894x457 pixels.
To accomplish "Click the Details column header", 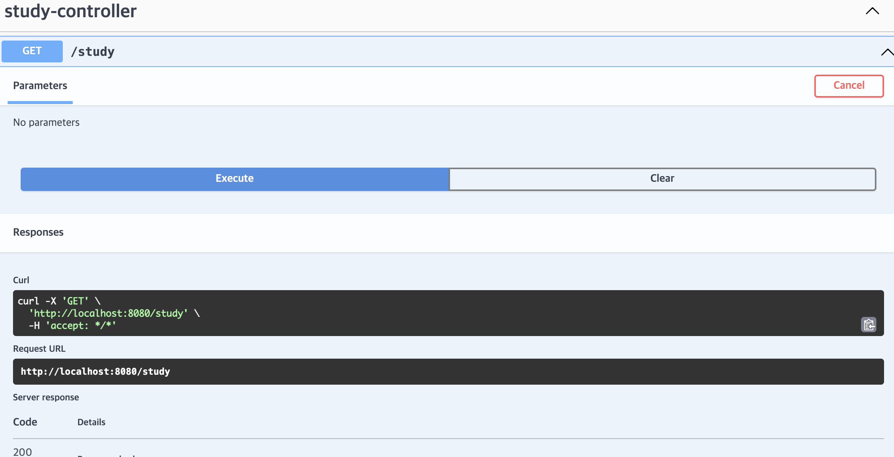I will pyautogui.click(x=91, y=422).
